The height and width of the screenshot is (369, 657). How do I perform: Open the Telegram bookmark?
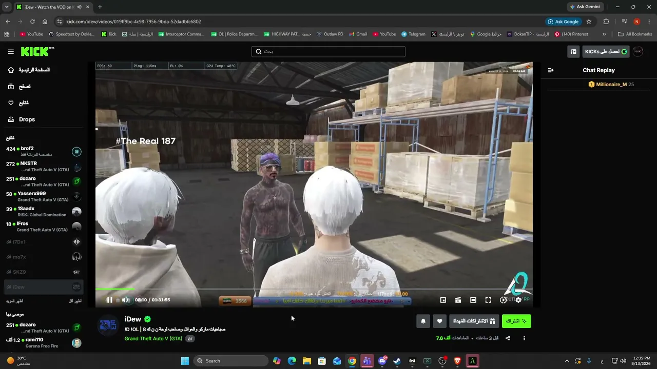(413, 34)
